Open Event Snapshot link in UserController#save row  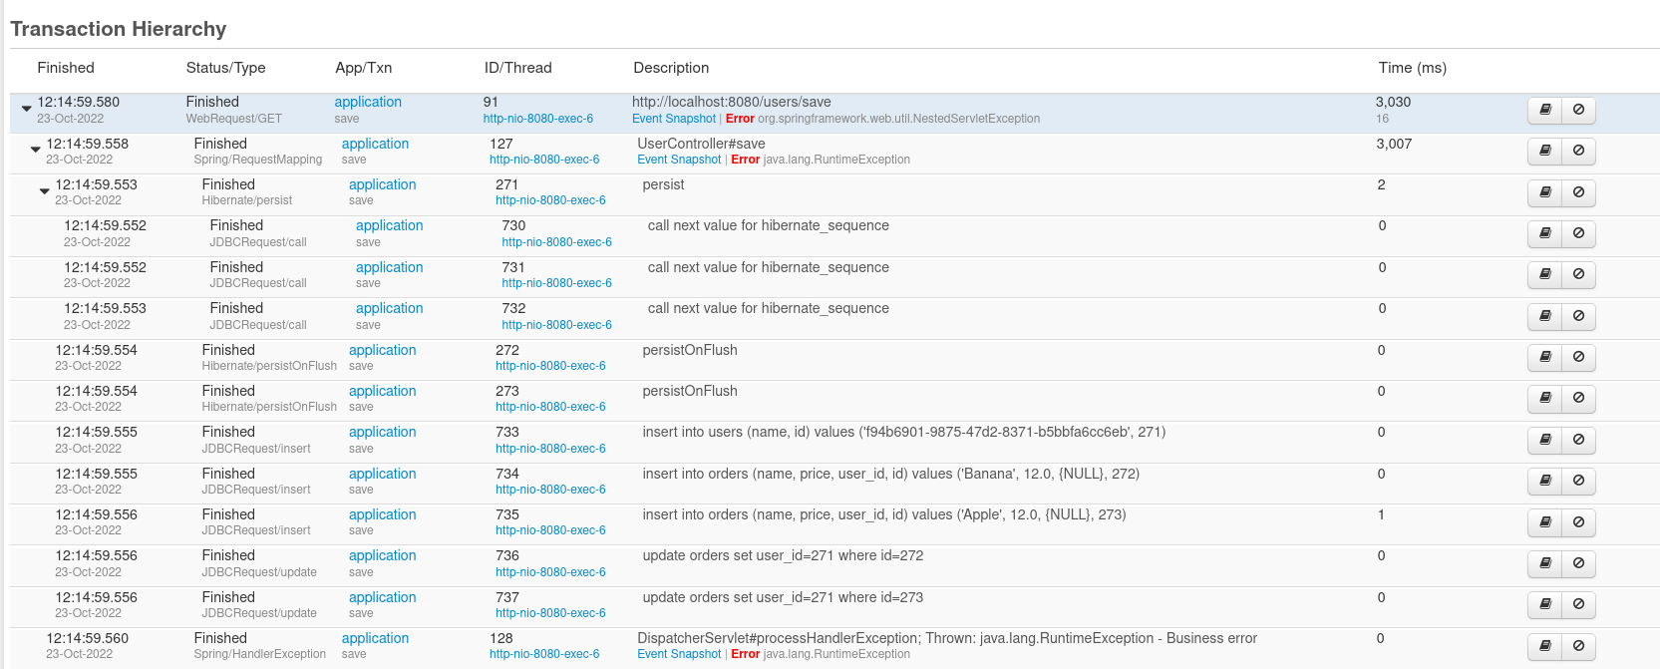[679, 160]
